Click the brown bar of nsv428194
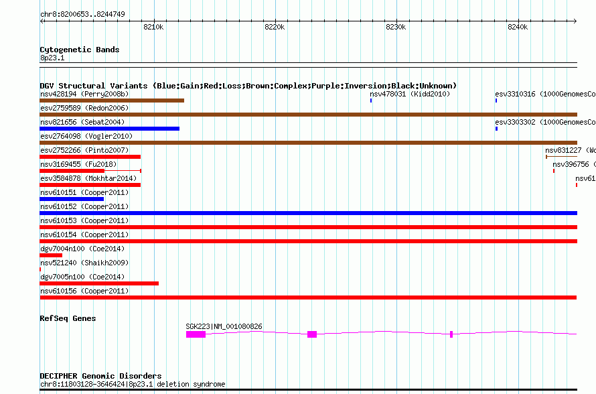596x394 pixels. [112, 101]
